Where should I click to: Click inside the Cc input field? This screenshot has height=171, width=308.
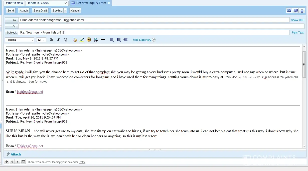154,26
